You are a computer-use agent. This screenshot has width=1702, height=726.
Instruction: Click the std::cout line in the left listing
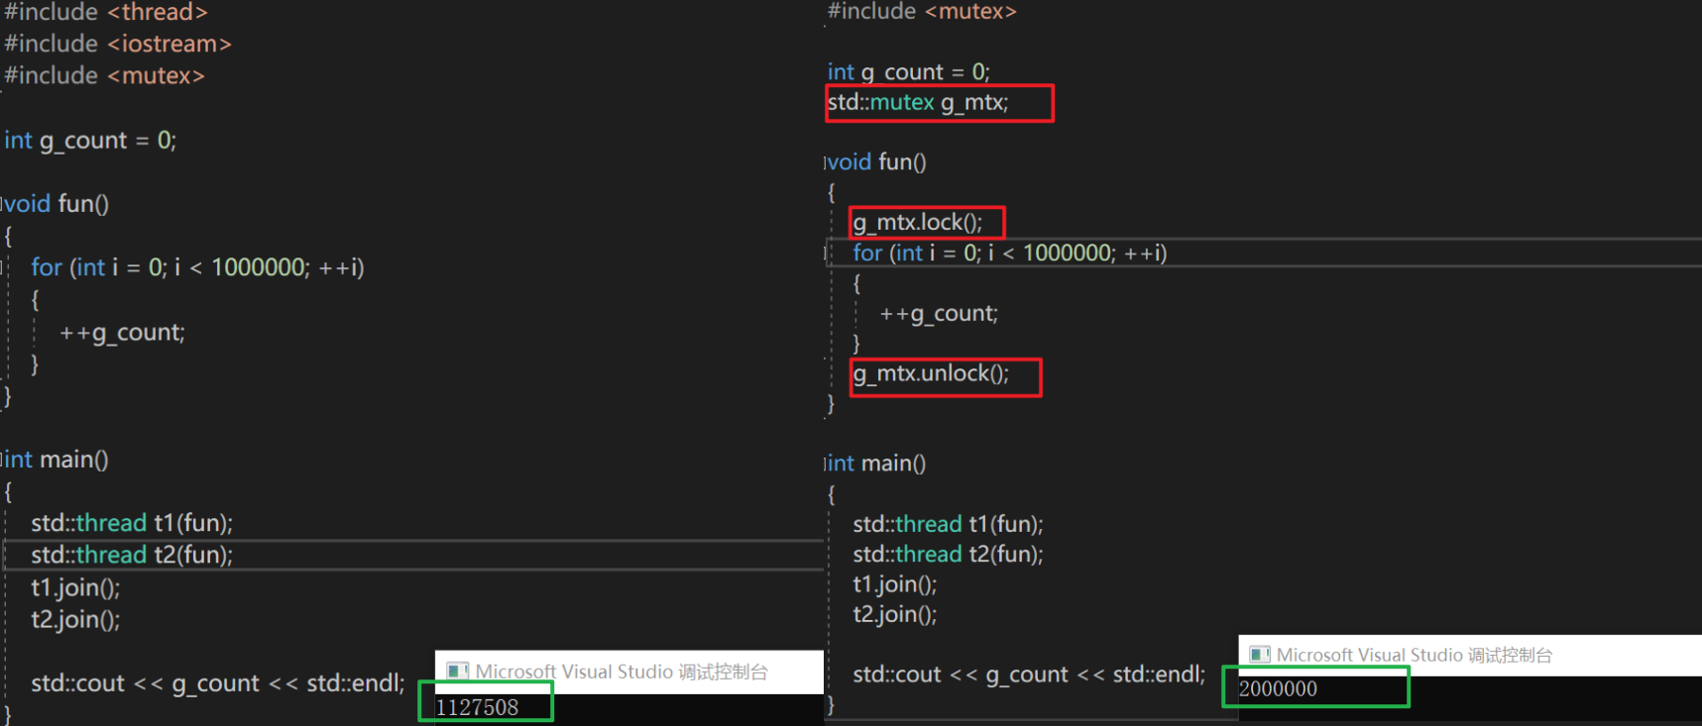pyautogui.click(x=218, y=683)
